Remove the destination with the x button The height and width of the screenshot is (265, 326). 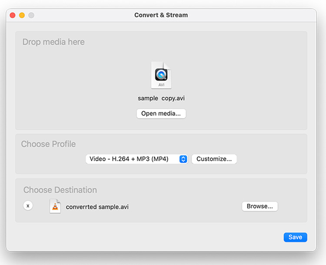click(28, 206)
